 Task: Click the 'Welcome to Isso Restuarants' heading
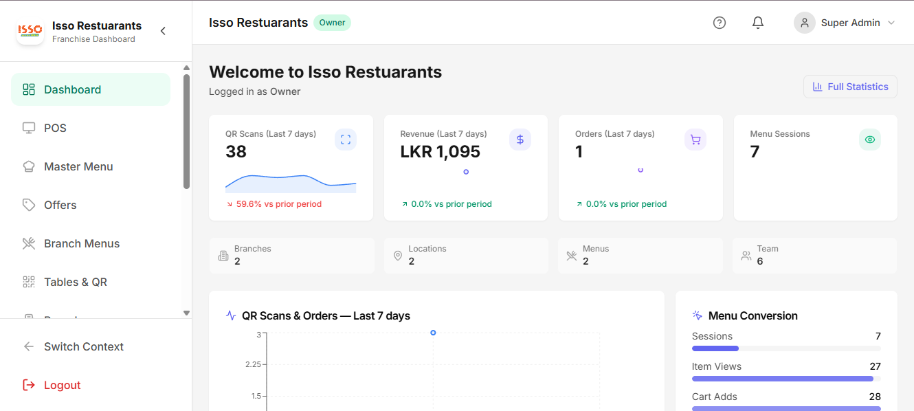click(326, 72)
